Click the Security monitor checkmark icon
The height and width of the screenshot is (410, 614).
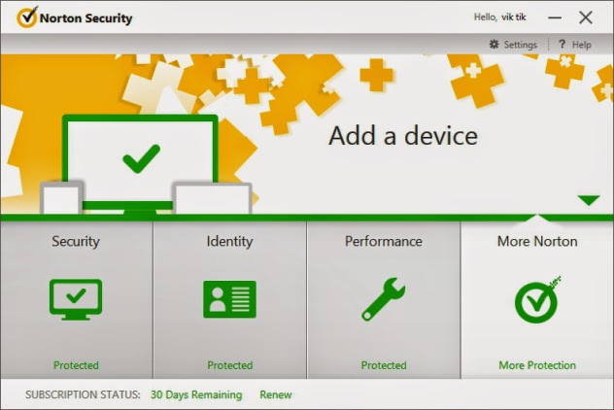[76, 299]
